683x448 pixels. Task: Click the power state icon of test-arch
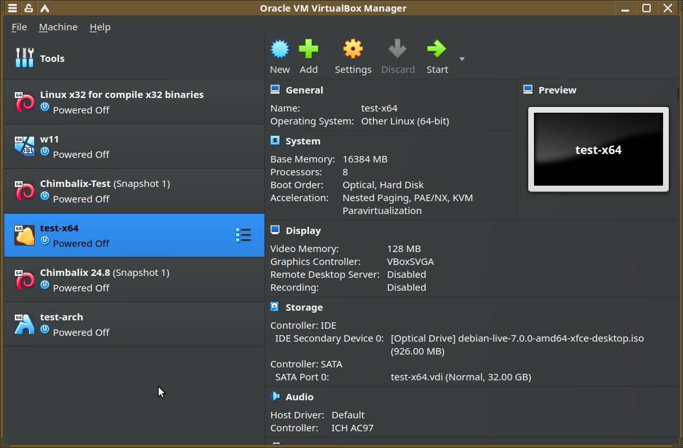pyautogui.click(x=45, y=329)
